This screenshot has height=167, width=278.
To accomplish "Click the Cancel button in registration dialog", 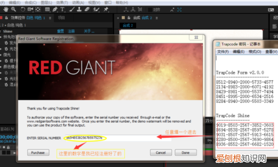I will coord(161,153).
